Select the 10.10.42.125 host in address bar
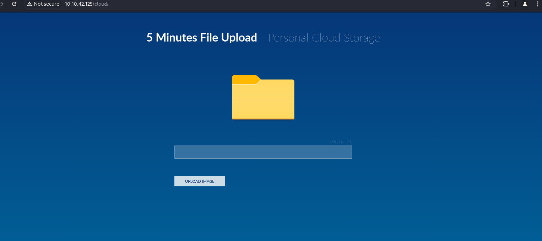This screenshot has height=241, width=542. [78, 4]
